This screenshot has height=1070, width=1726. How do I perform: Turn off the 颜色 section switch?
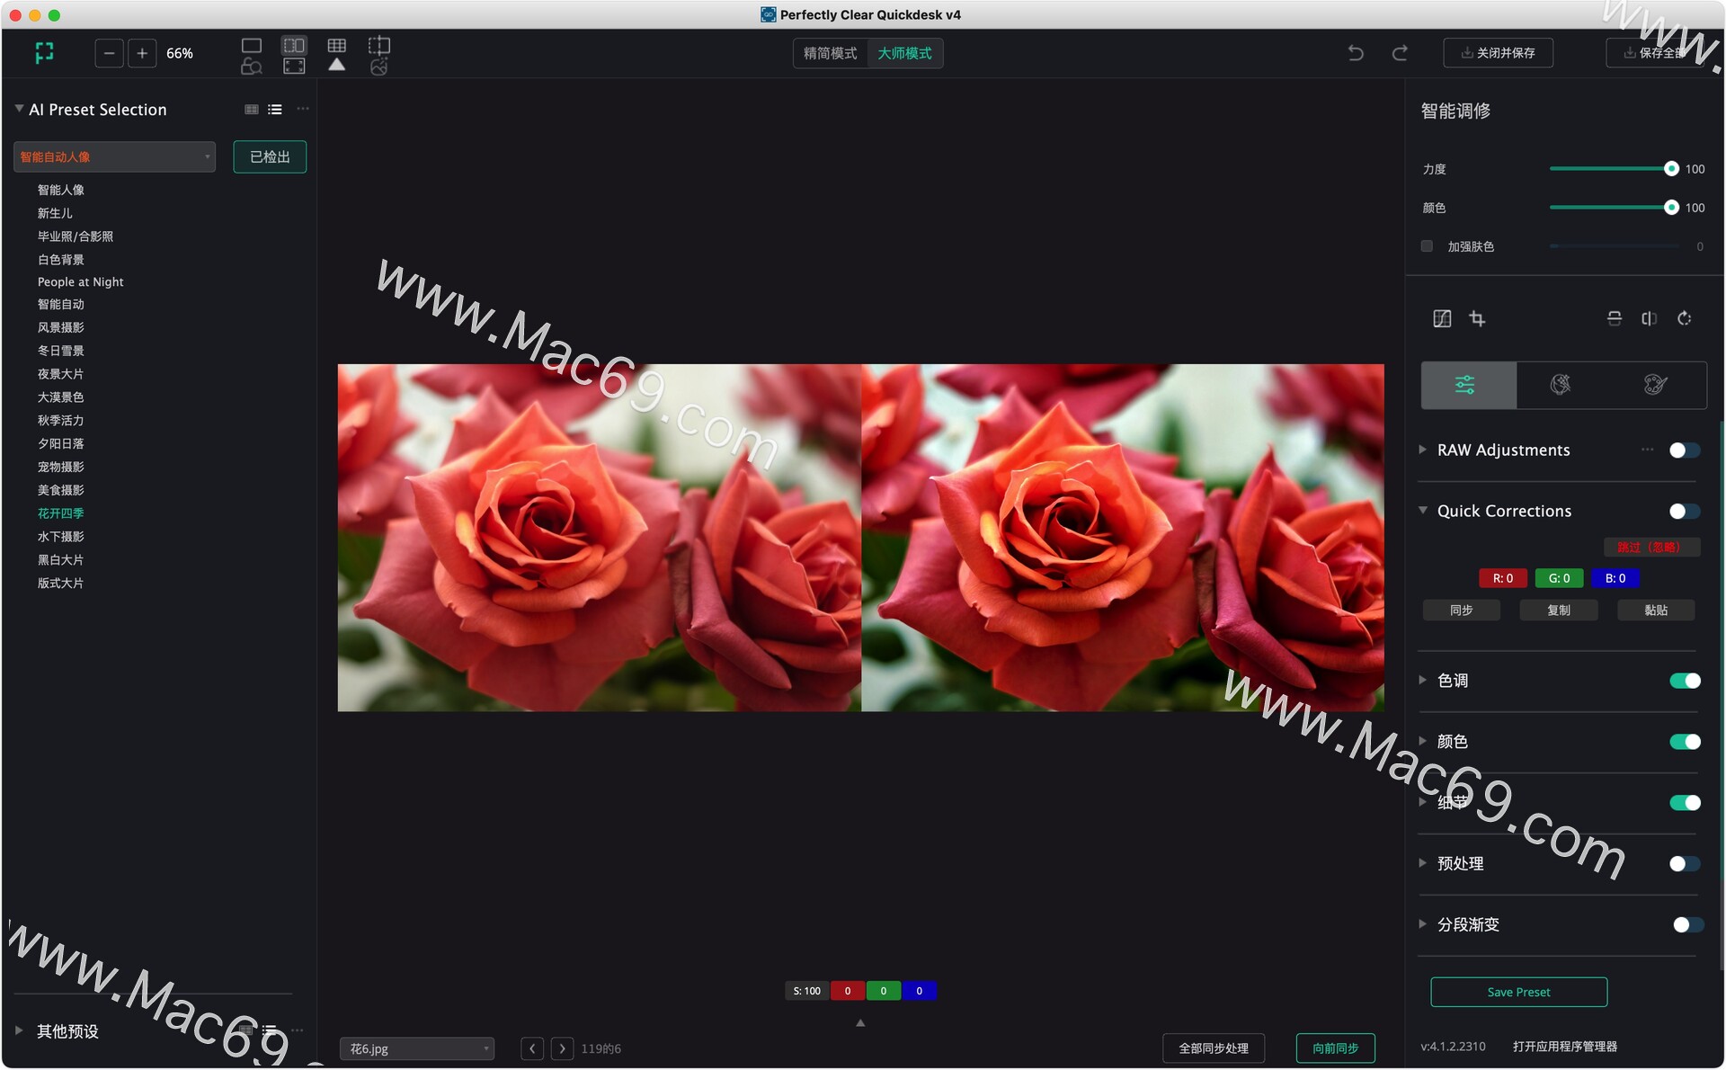click(x=1685, y=742)
